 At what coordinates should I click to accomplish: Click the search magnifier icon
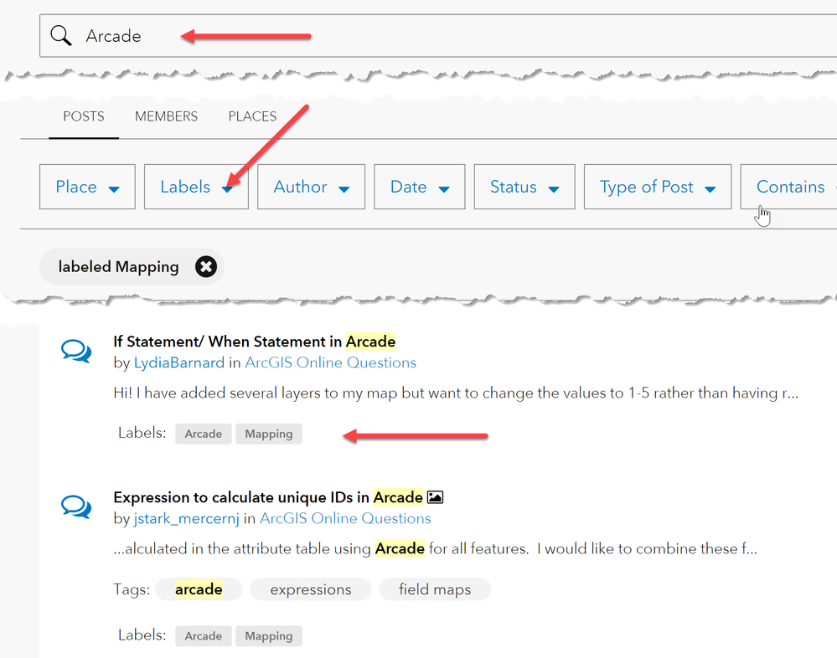pyautogui.click(x=61, y=36)
